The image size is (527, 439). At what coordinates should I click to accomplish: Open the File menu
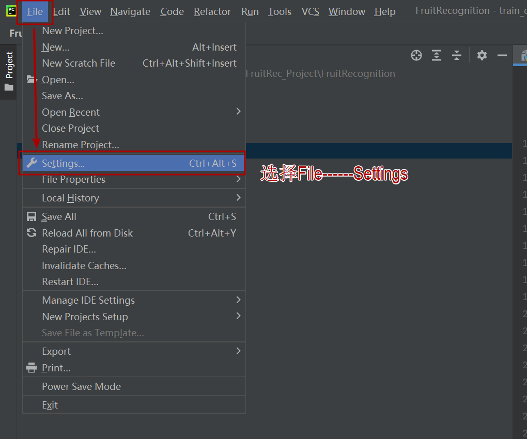(x=35, y=12)
